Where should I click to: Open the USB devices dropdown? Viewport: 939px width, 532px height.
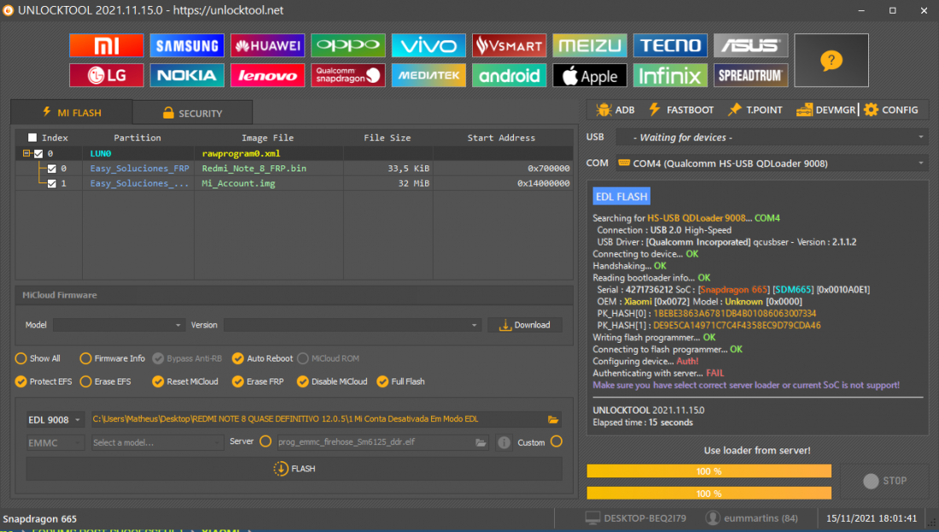click(772, 137)
